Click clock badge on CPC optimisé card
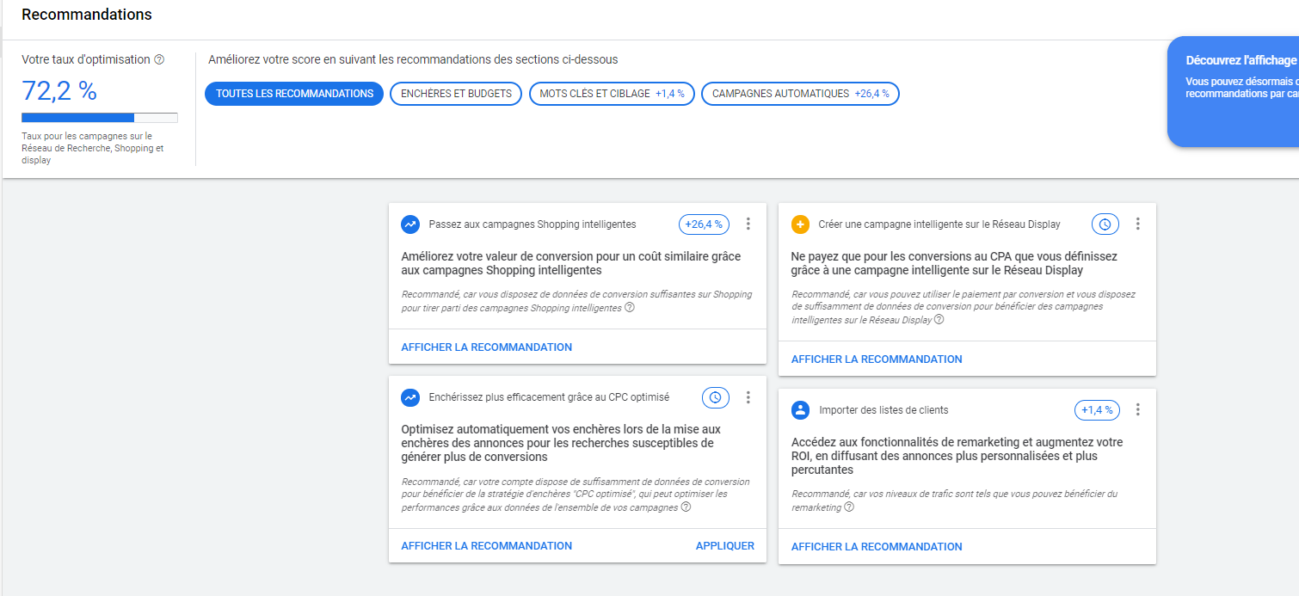This screenshot has width=1299, height=596. tap(716, 397)
